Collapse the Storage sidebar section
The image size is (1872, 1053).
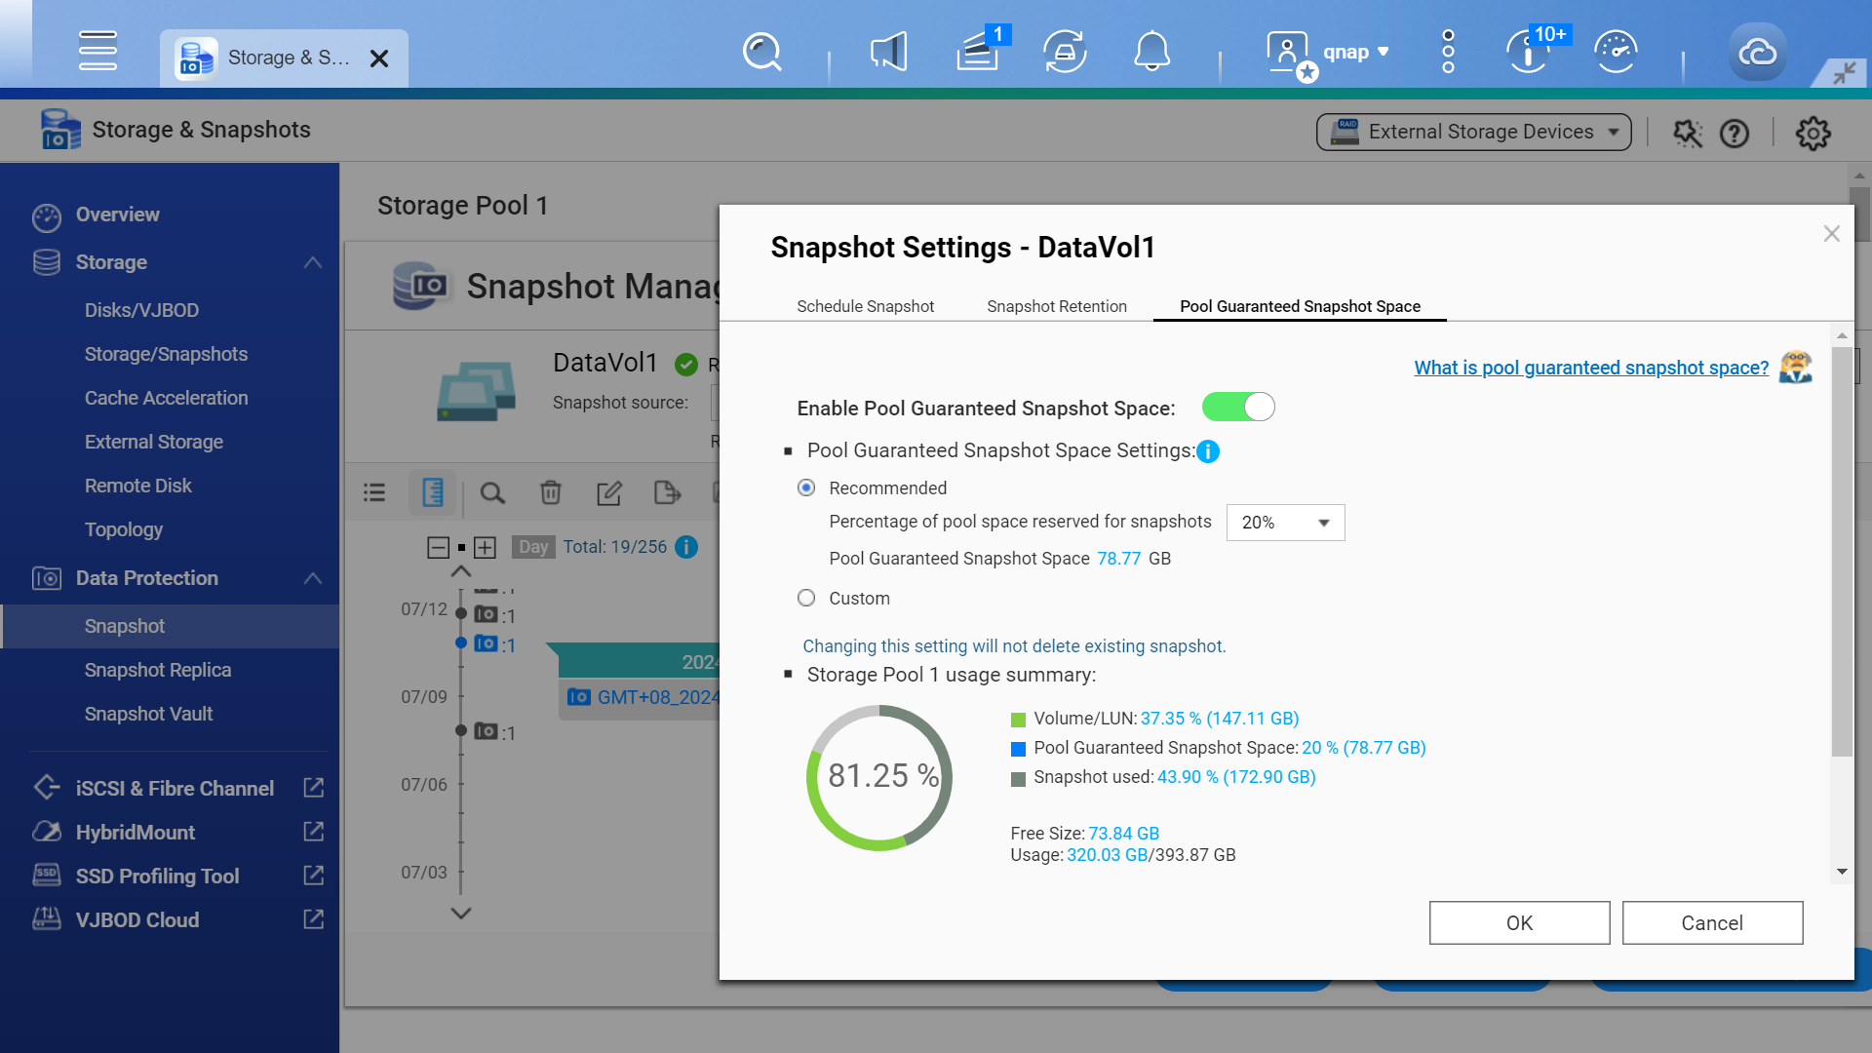coord(313,262)
